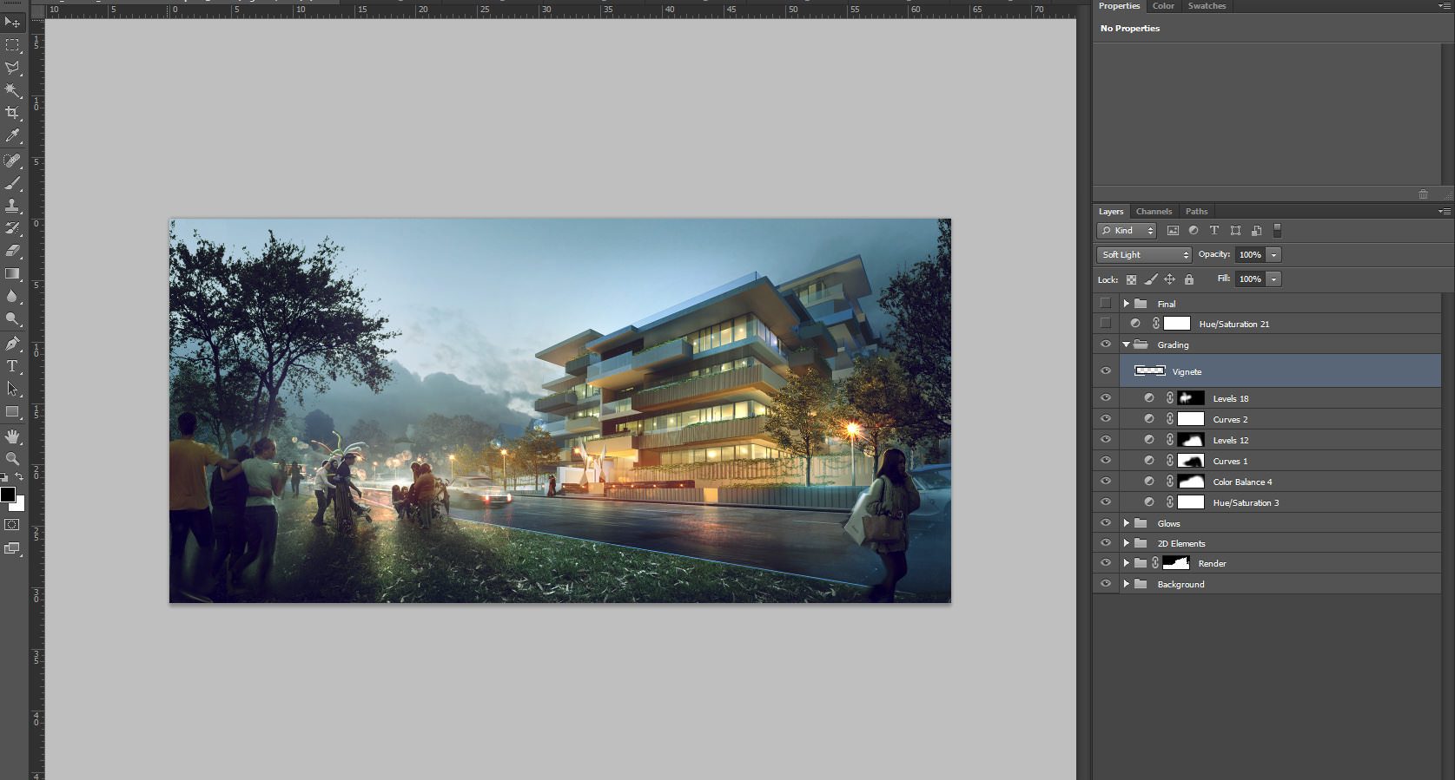Collapse the Grading group
This screenshot has height=780, width=1455.
(1126, 344)
